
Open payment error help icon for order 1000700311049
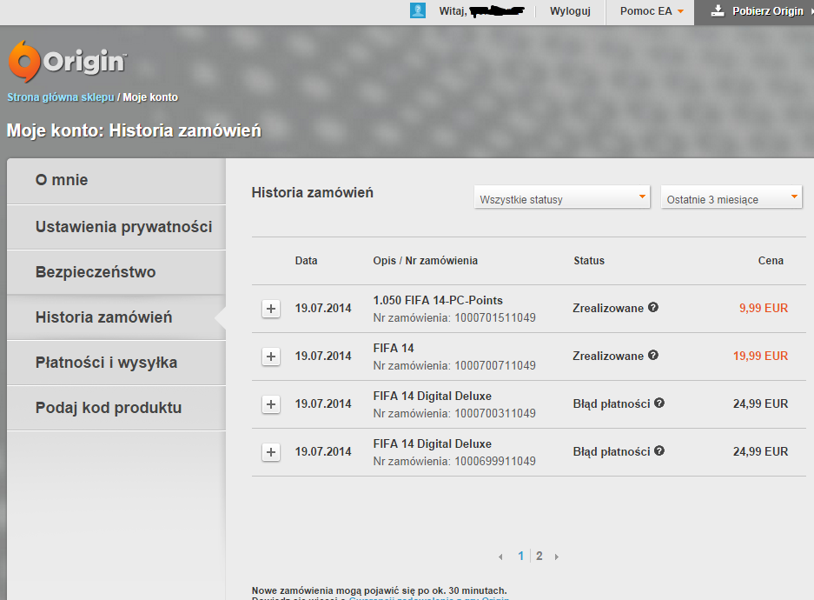[659, 403]
